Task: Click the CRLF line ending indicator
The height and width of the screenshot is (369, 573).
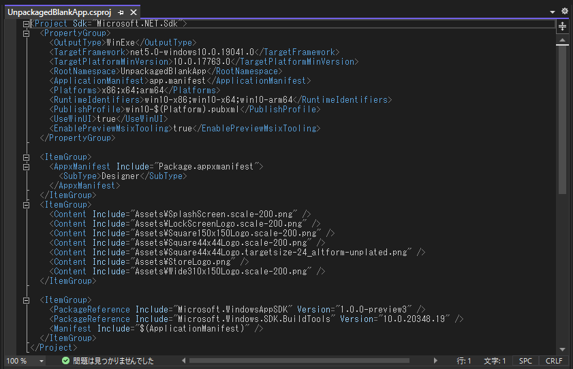Action: [x=554, y=361]
